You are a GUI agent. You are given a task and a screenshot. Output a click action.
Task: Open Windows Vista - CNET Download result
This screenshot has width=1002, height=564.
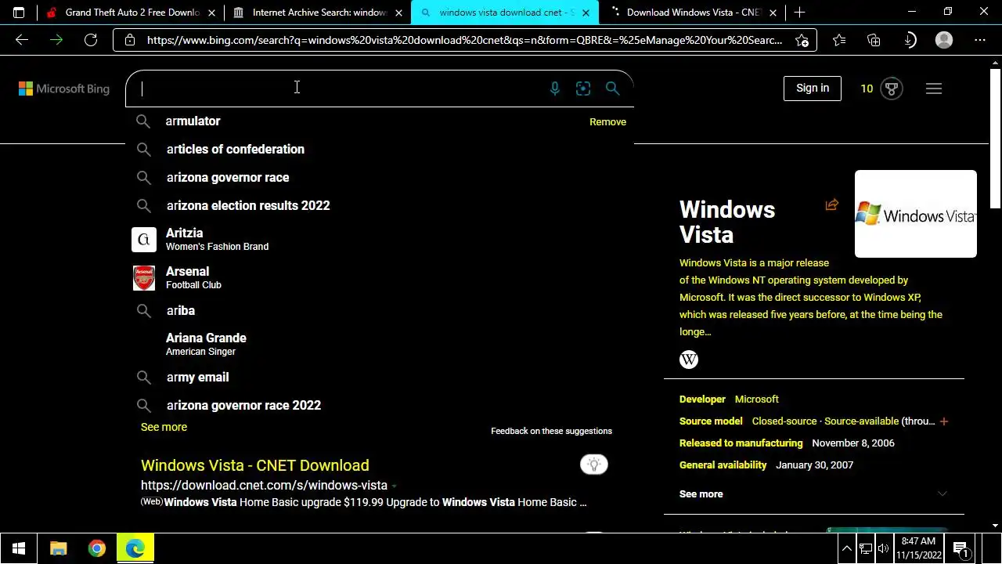pos(254,465)
